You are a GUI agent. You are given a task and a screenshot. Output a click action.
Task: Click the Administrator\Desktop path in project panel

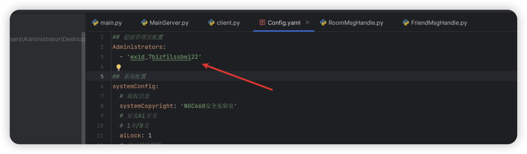(54, 39)
